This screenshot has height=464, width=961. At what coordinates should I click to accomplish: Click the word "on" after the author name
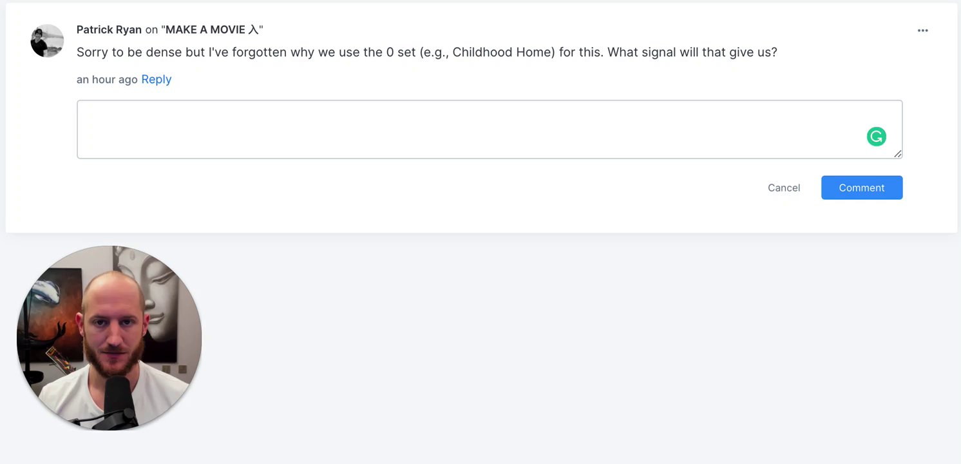151,30
